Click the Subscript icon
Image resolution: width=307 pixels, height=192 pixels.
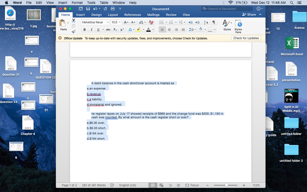pyautogui.click(x=115, y=29)
